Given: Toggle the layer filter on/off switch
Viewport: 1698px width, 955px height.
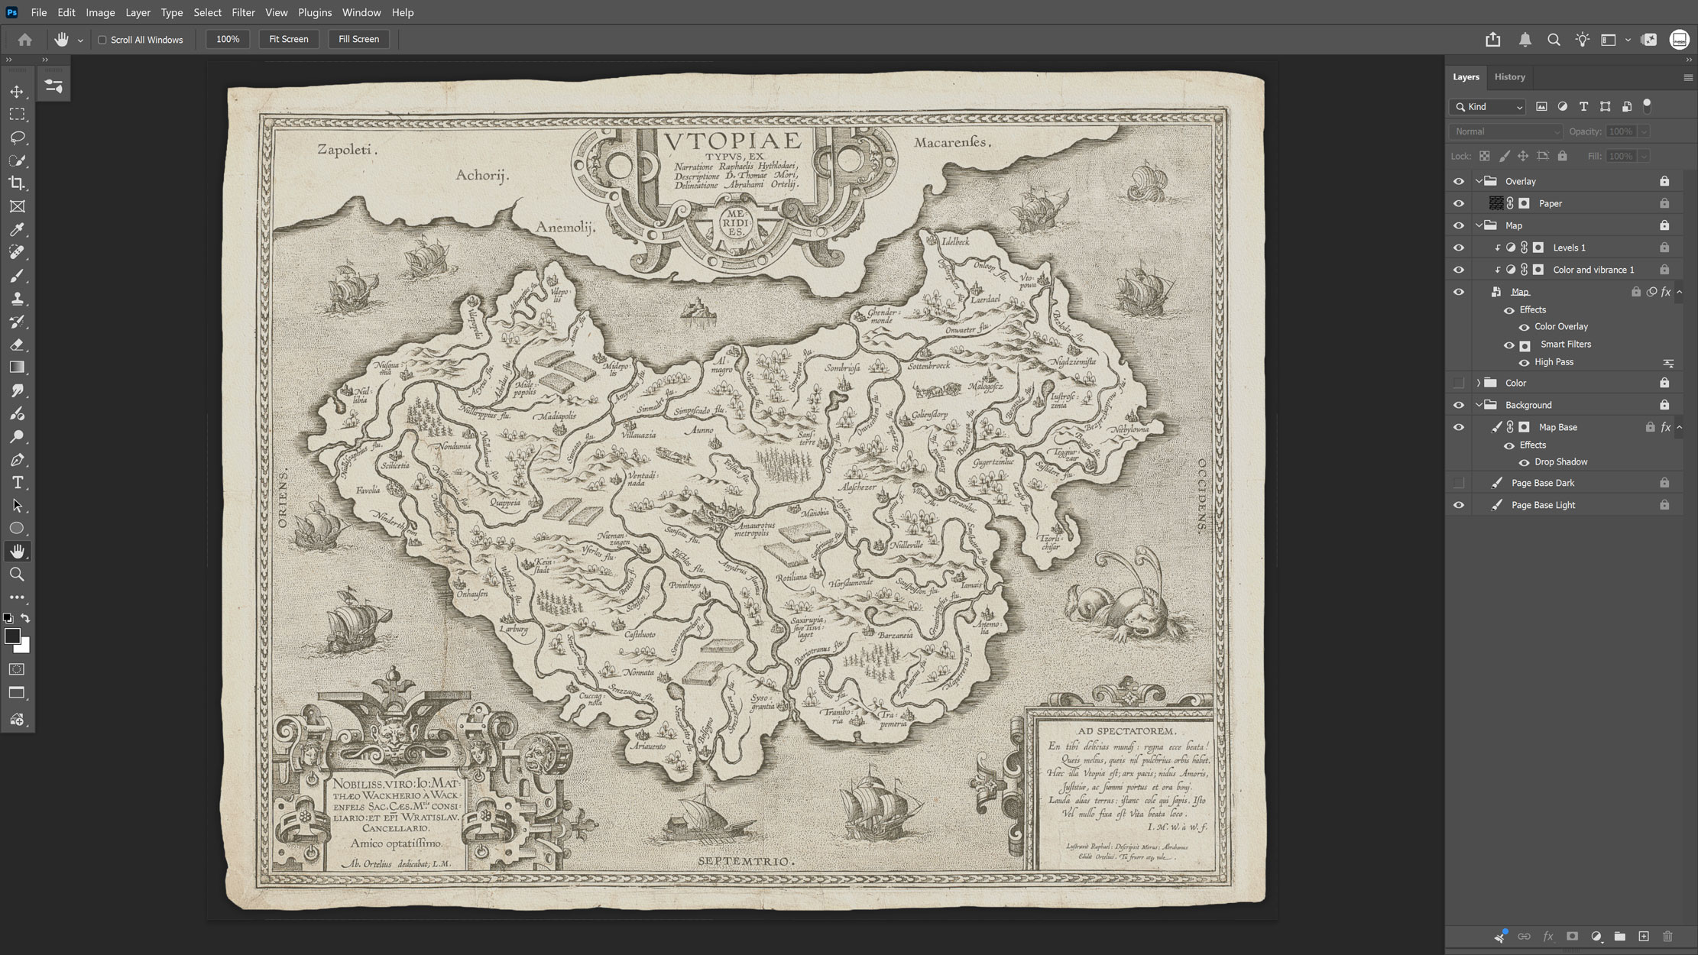Looking at the screenshot, I should coord(1647,106).
